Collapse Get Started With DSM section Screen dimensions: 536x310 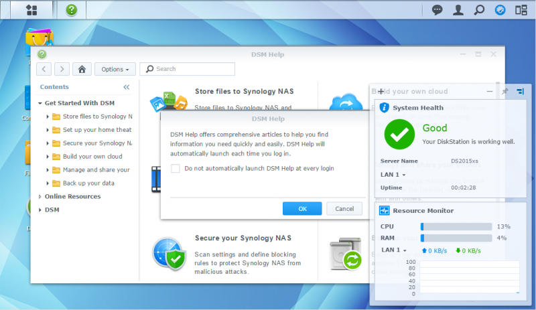40,103
